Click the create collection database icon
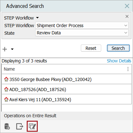133x133 pixels. (7, 126)
